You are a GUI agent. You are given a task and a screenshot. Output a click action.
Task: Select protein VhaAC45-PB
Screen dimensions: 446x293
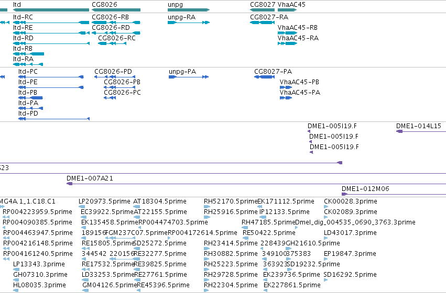tap(299, 82)
